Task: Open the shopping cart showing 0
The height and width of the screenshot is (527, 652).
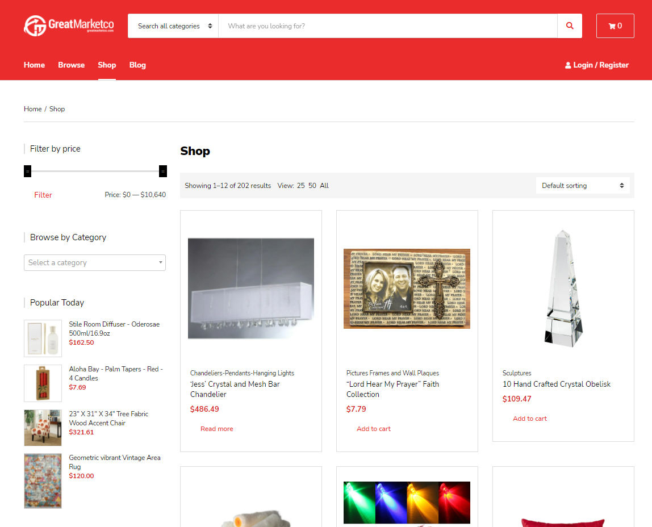Action: point(615,26)
